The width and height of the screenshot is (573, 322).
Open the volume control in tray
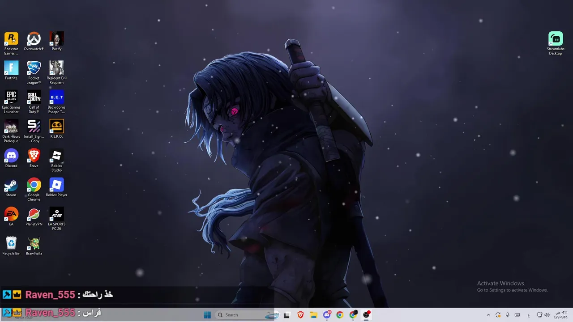click(547, 315)
